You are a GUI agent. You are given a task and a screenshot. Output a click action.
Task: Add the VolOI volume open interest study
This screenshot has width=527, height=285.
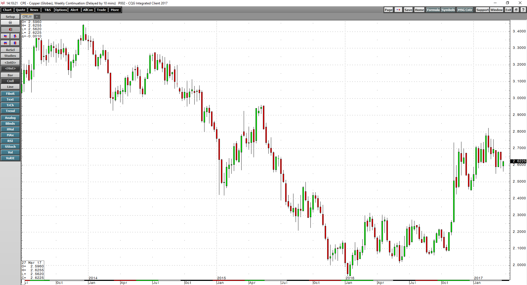[x=10, y=158]
